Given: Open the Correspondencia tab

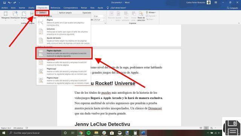Looking at the screenshot, I should pyautogui.click(x=70, y=8).
